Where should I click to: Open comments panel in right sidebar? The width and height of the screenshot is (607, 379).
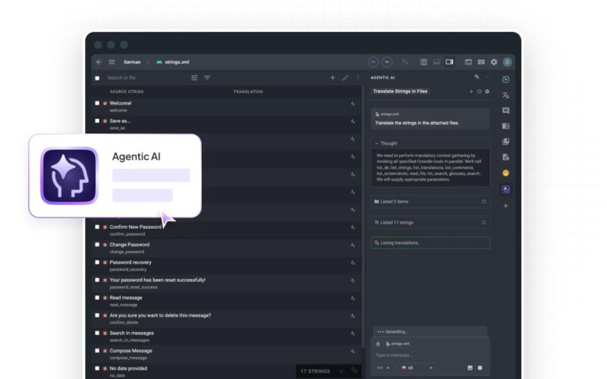point(505,111)
